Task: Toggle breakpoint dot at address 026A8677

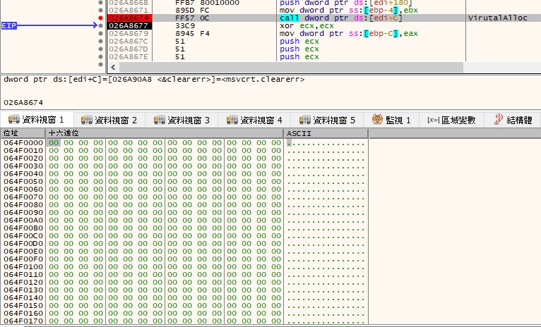Action: click(100, 26)
